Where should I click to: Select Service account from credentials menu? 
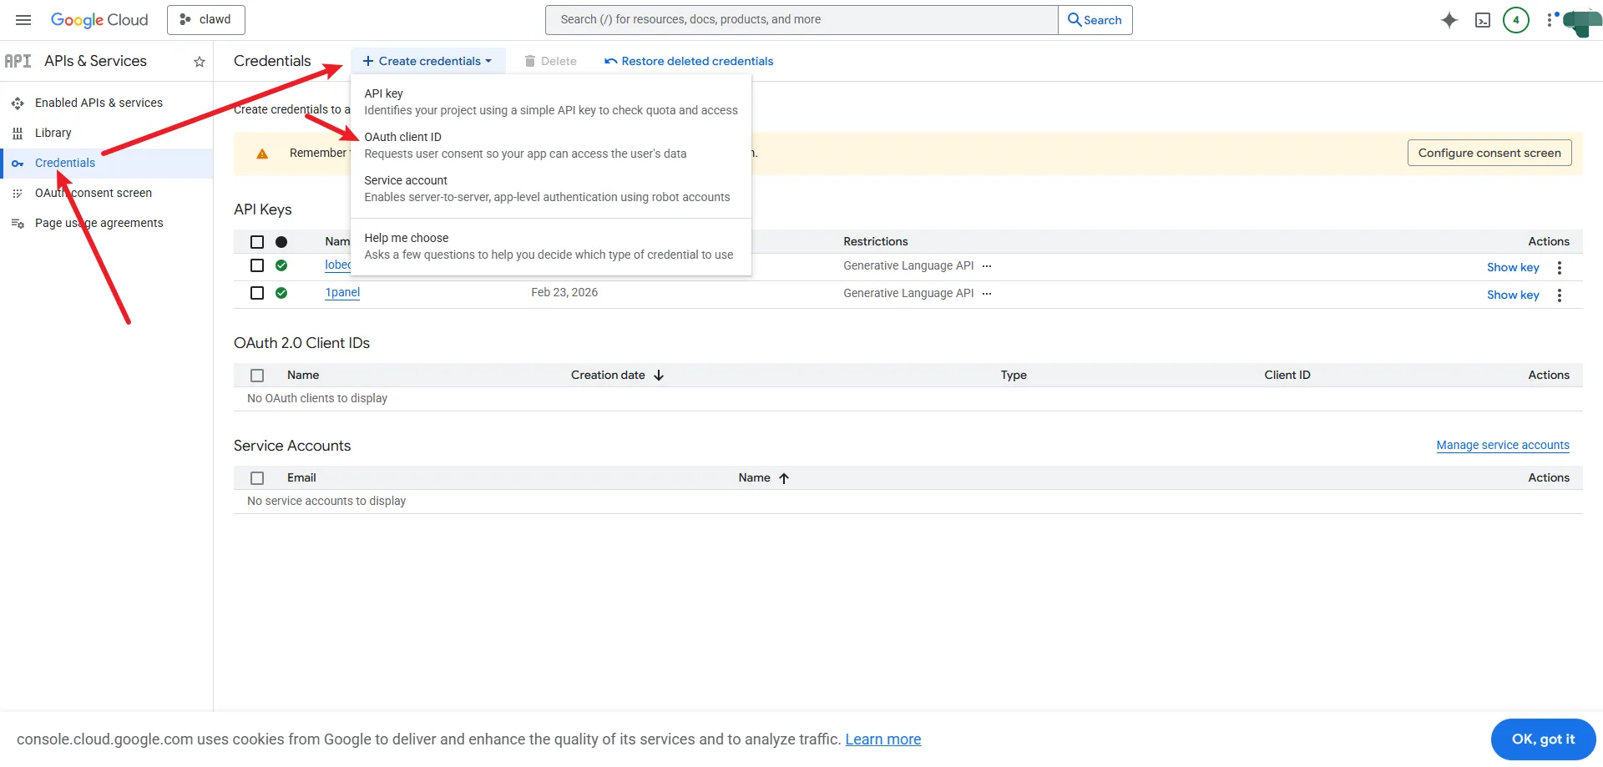[406, 180]
